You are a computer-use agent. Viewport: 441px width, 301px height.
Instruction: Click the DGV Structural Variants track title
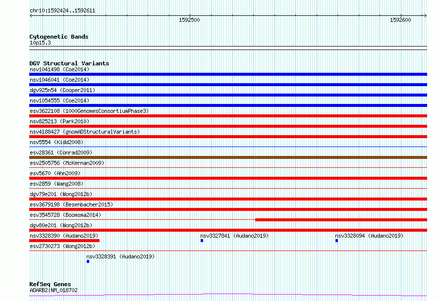pos(69,63)
